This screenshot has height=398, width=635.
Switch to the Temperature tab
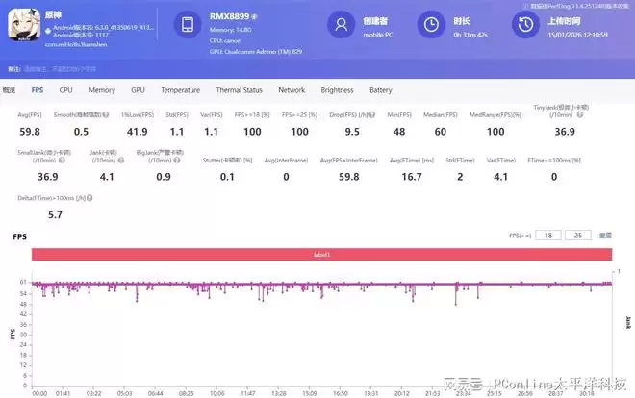pos(180,90)
